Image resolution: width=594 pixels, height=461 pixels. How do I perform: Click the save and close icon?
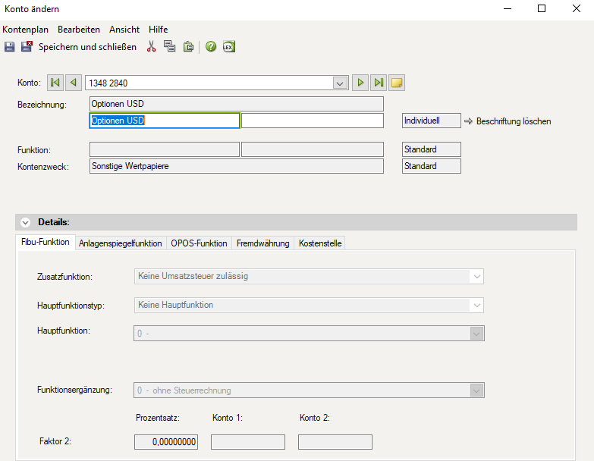[27, 46]
